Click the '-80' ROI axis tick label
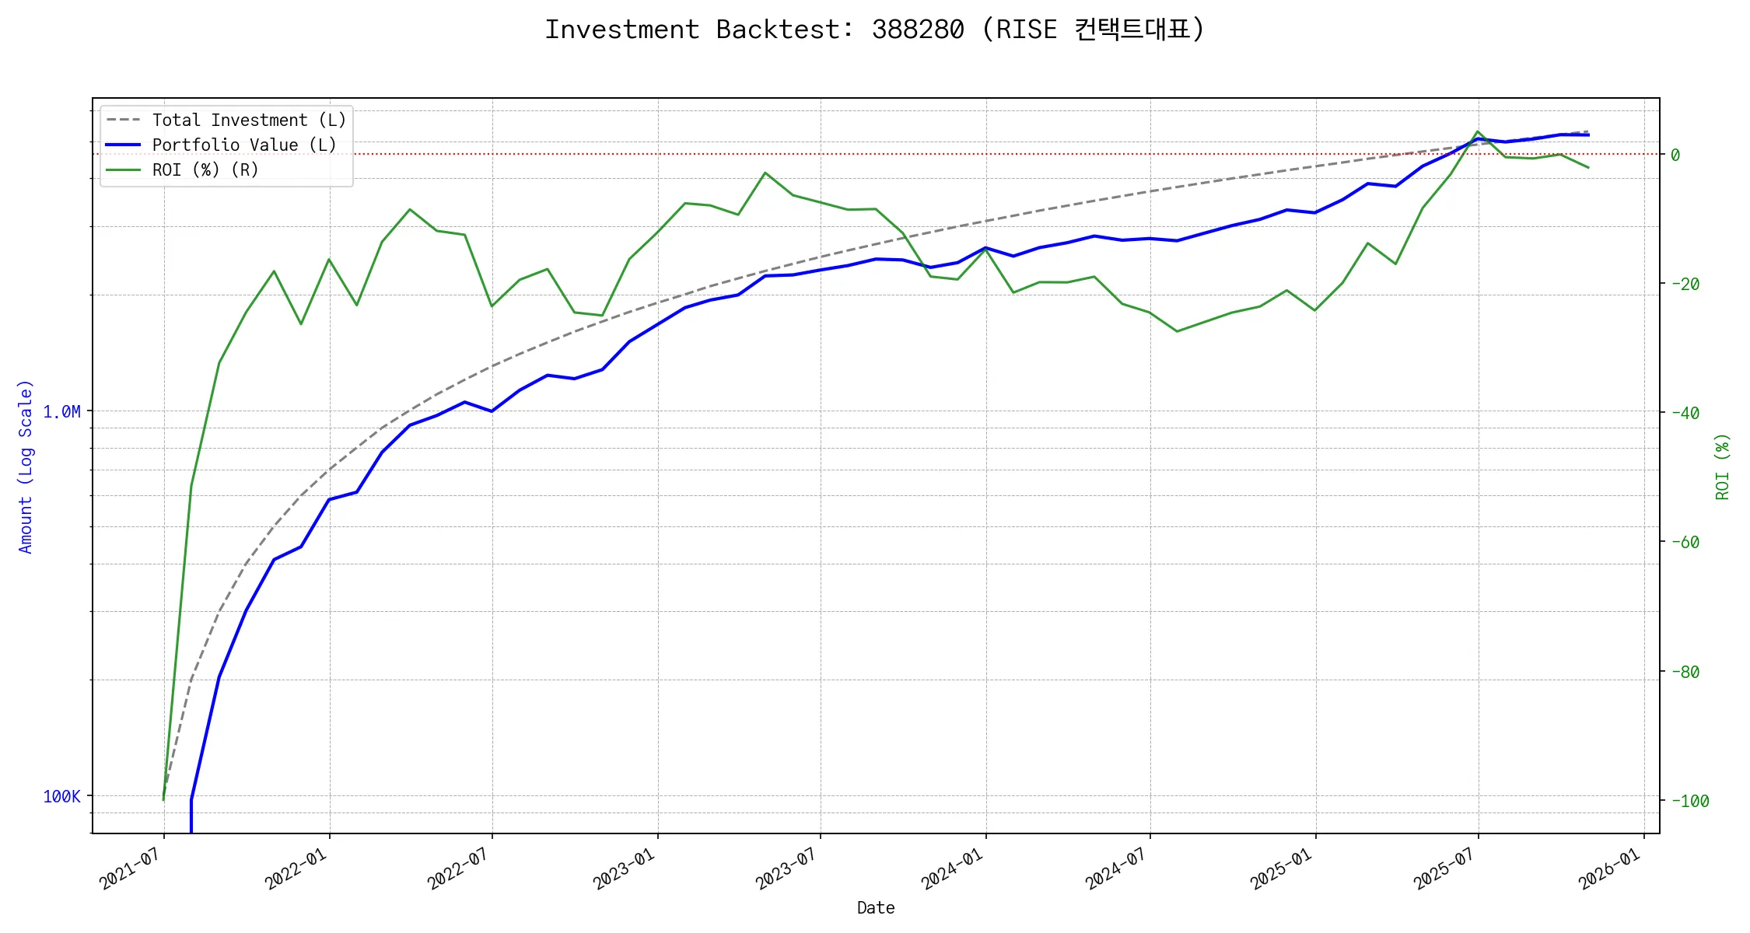This screenshot has width=1750, height=933. point(1685,673)
